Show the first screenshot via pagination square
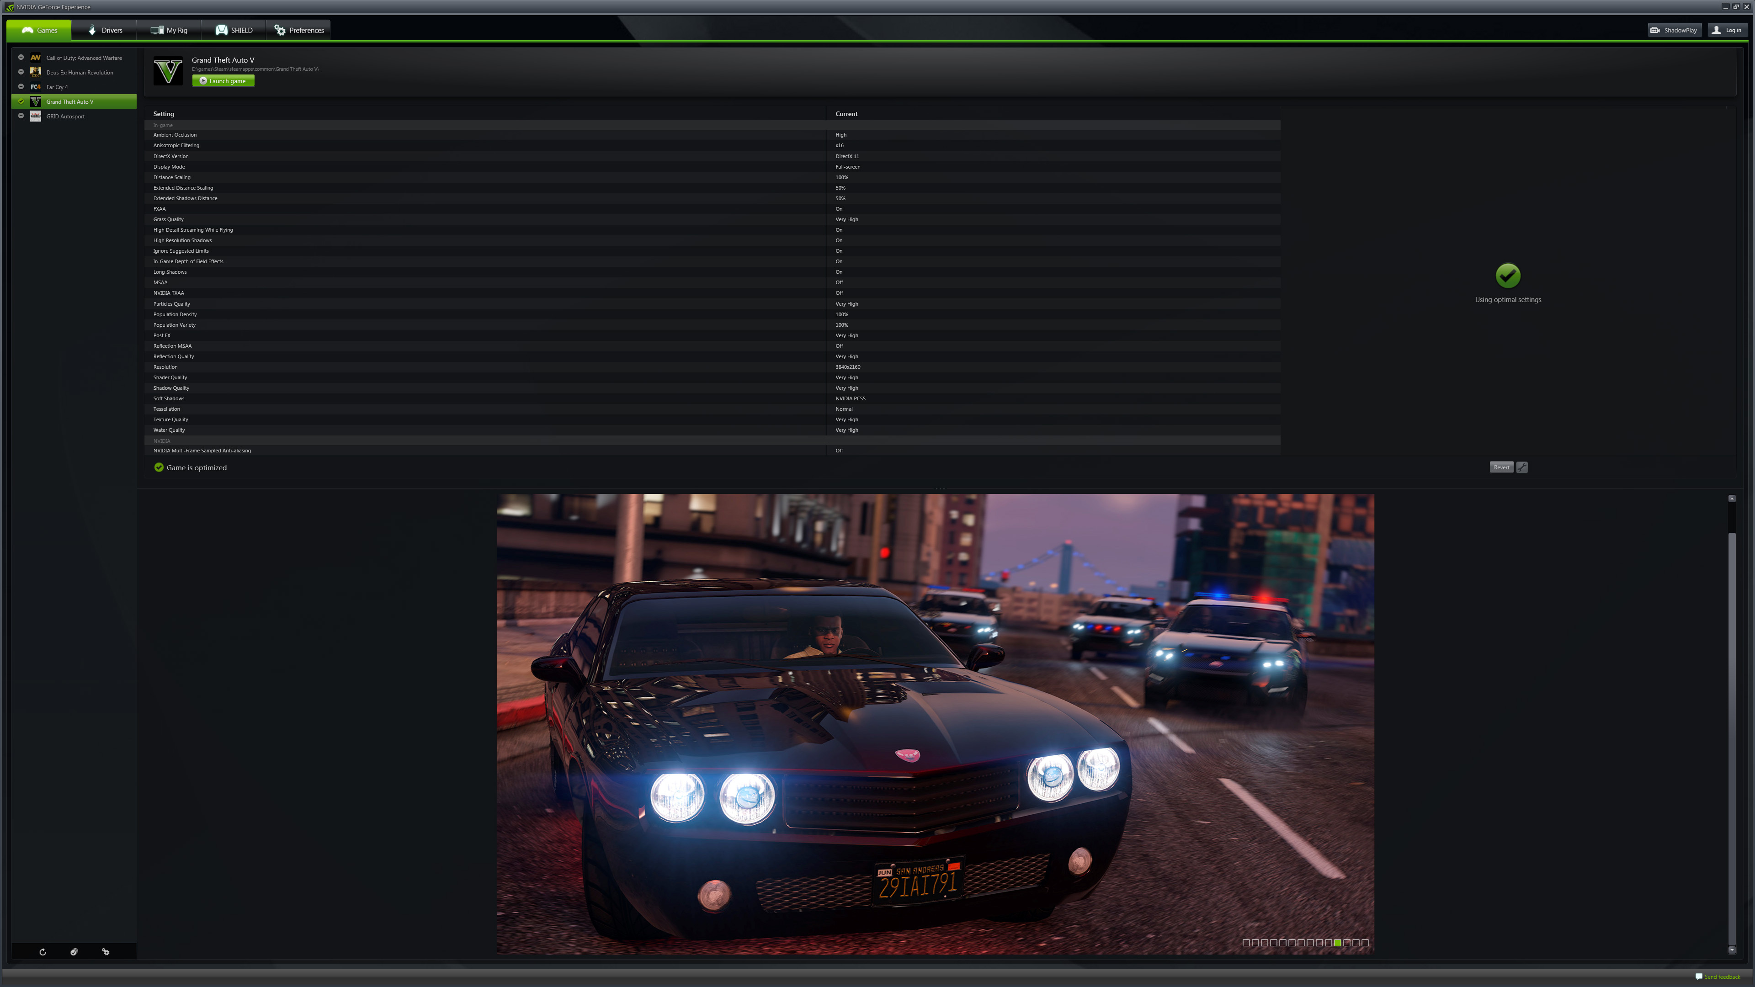Viewport: 1755px width, 987px height. (x=1246, y=943)
